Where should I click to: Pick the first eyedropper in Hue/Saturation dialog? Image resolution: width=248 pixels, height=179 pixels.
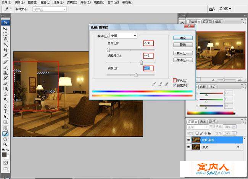[154, 84]
